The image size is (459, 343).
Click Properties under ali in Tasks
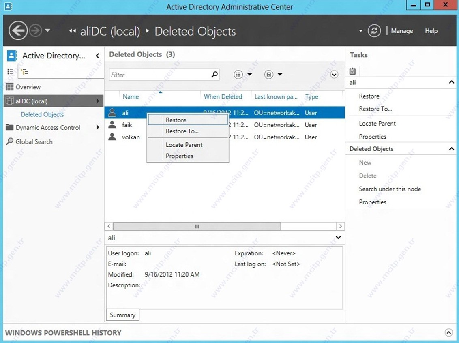click(x=373, y=137)
